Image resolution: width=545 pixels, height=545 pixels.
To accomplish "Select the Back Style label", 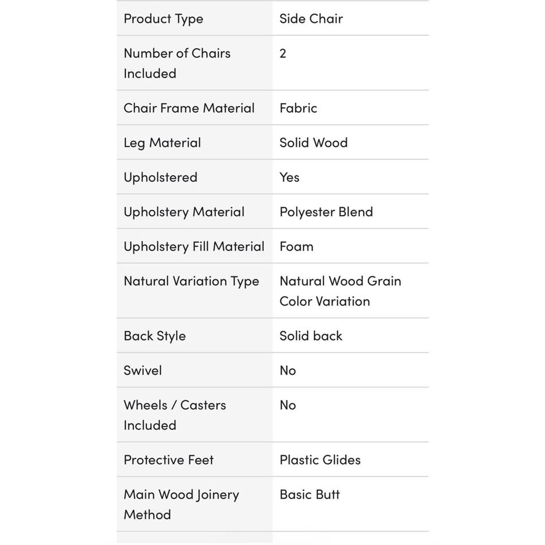I will tap(154, 336).
